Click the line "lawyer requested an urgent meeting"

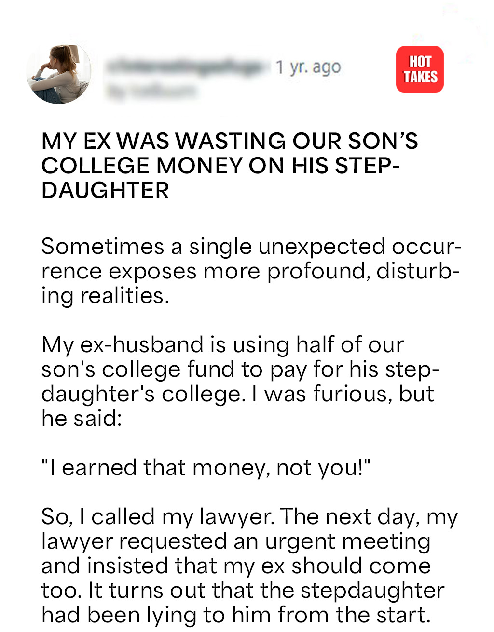(236, 541)
